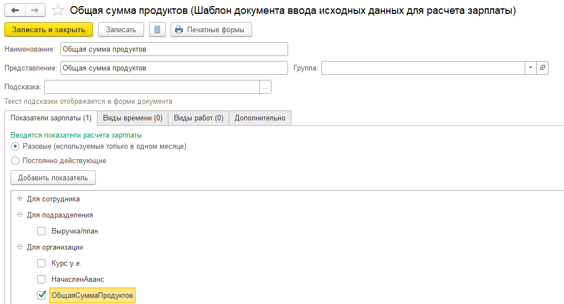This screenshot has height=304, width=564.
Task: Uncheck the ОбщаяСуммаПродуктов checkbox
Action: point(41,296)
